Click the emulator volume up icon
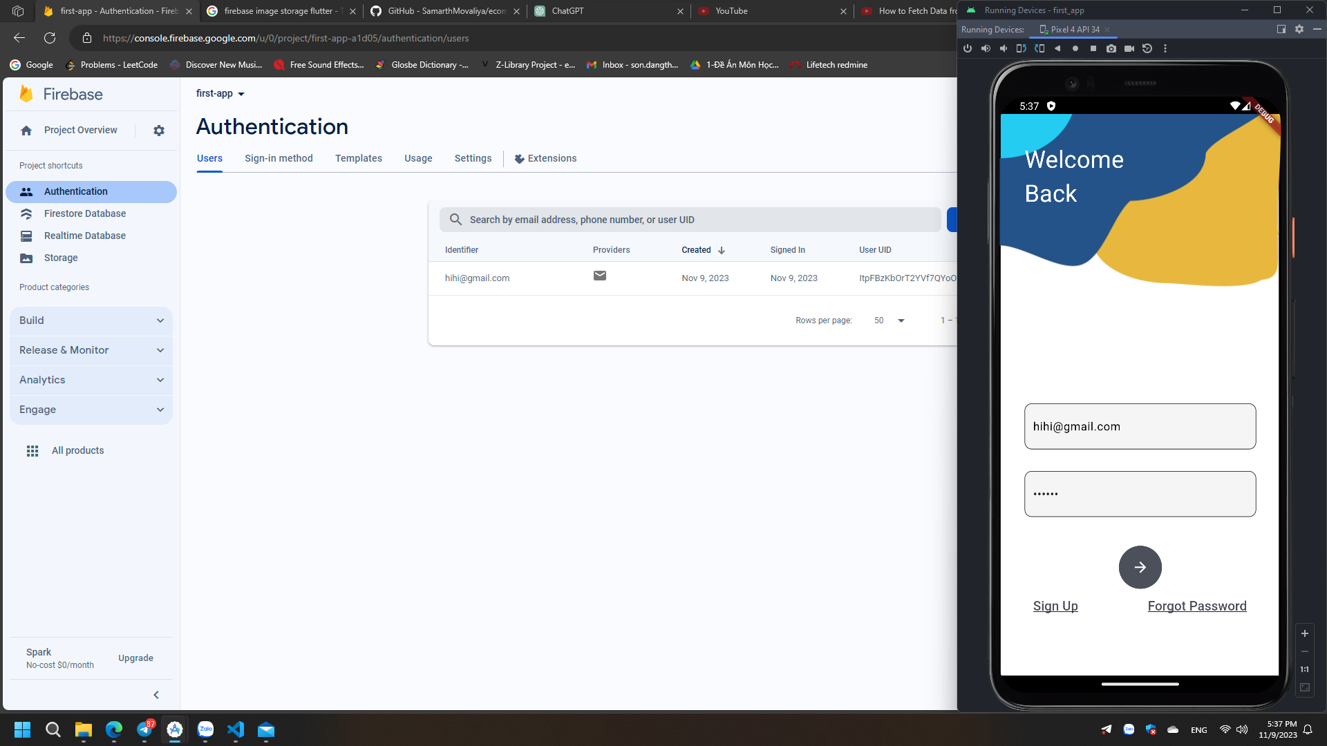This screenshot has height=746, width=1327. click(x=986, y=48)
